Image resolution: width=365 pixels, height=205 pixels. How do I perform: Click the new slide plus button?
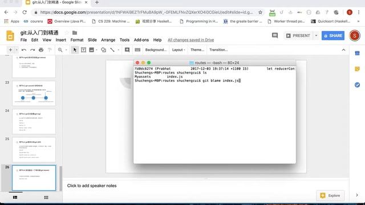(10, 50)
